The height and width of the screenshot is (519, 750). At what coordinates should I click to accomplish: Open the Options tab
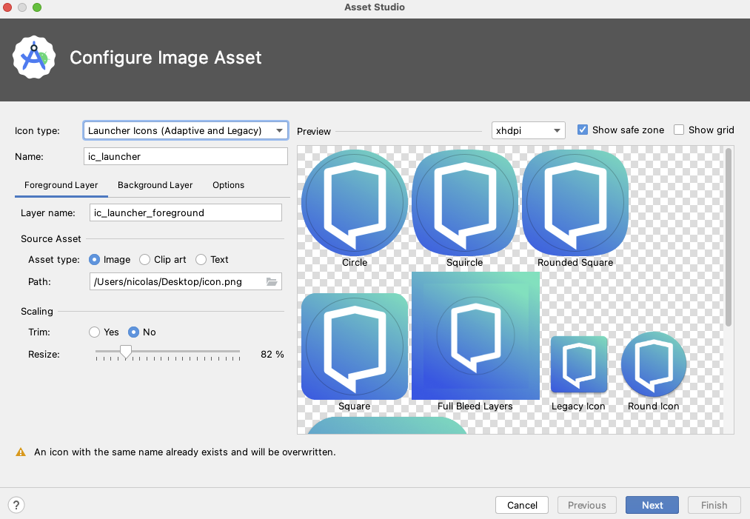pos(228,185)
